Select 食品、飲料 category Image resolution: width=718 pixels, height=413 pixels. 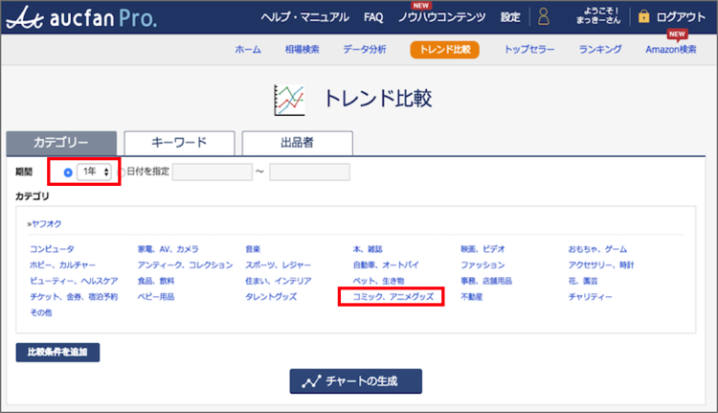point(156,281)
